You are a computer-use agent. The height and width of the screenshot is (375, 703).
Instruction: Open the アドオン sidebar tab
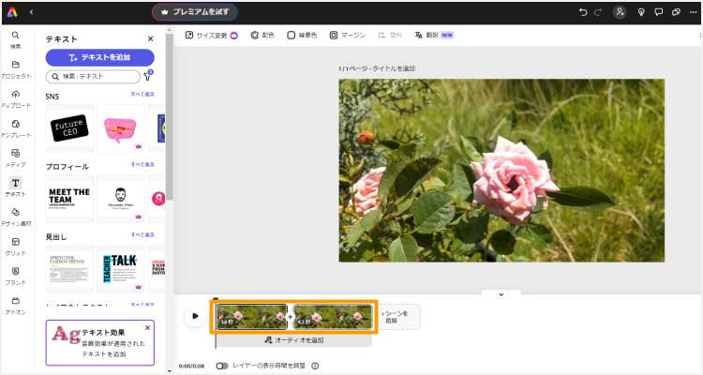[x=16, y=306]
